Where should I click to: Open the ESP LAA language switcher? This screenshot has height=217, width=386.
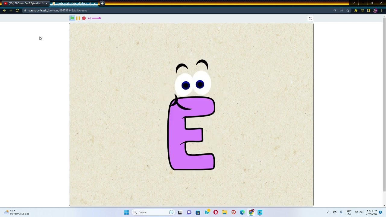point(349,212)
